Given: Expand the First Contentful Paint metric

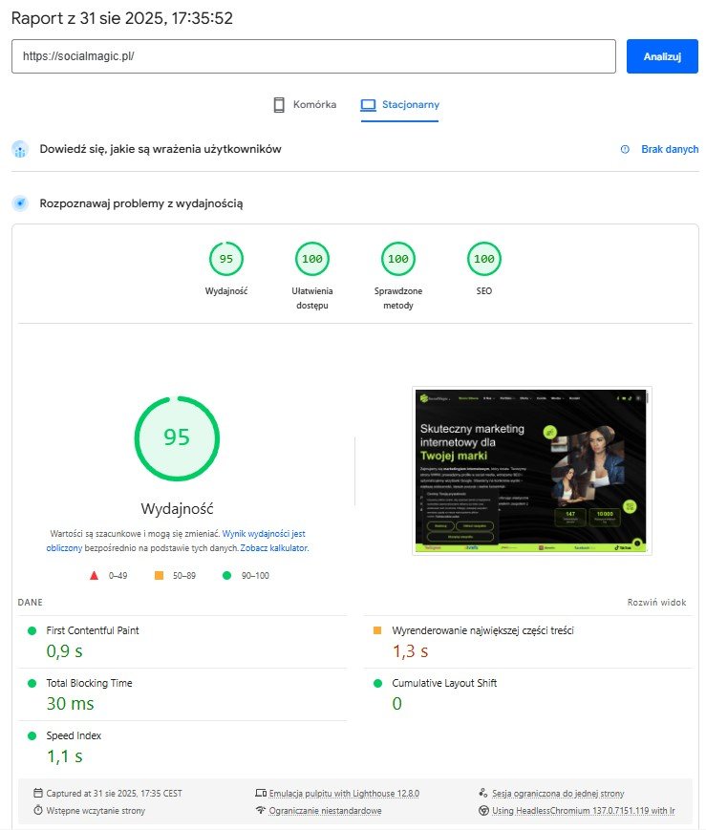Looking at the screenshot, I should (x=93, y=630).
